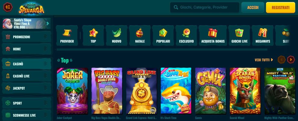This screenshot has height=121, width=298.
Task: Open the Joker Cashpot game thumbnail
Action: pyautogui.click(x=72, y=91)
